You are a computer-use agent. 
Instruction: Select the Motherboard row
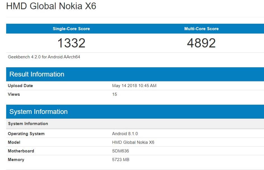21,151
